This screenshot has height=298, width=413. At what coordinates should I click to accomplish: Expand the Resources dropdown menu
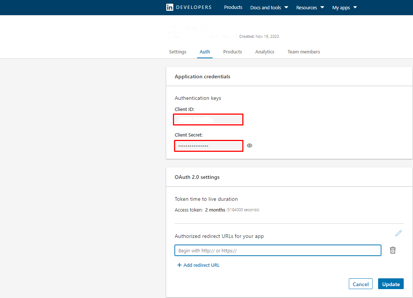coord(310,7)
